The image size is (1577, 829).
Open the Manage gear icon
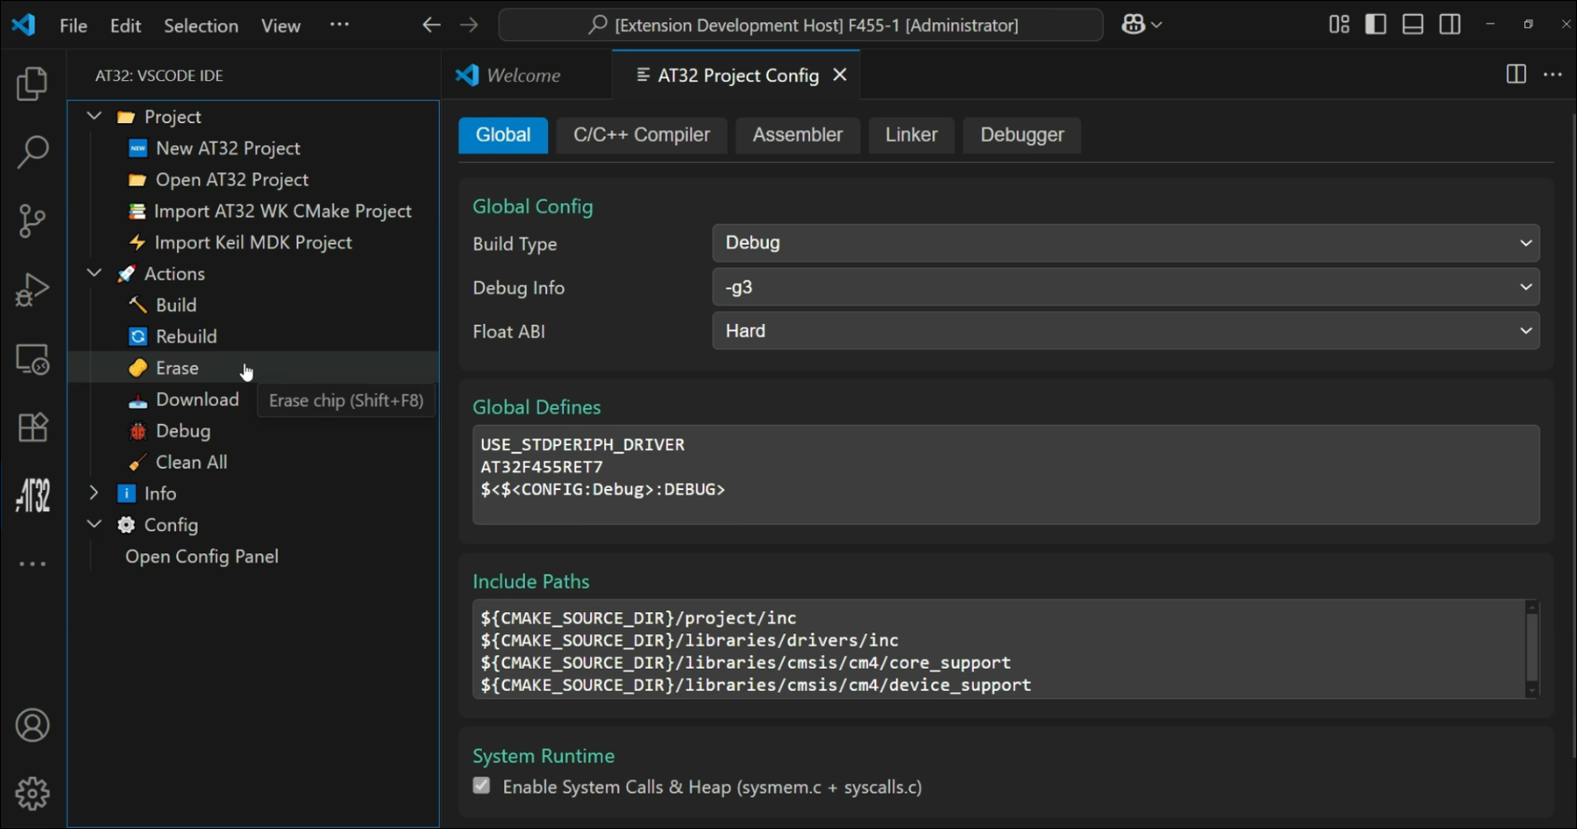(33, 794)
